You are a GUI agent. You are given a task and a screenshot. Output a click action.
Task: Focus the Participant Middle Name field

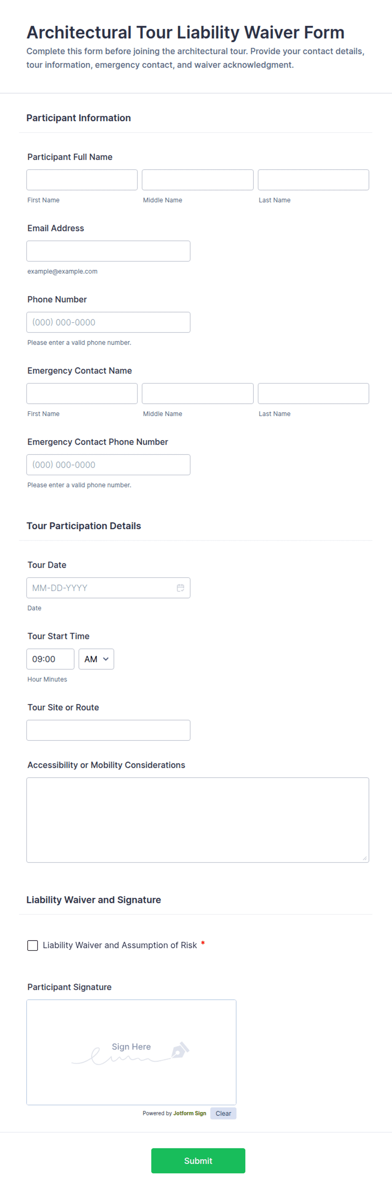pyautogui.click(x=198, y=180)
